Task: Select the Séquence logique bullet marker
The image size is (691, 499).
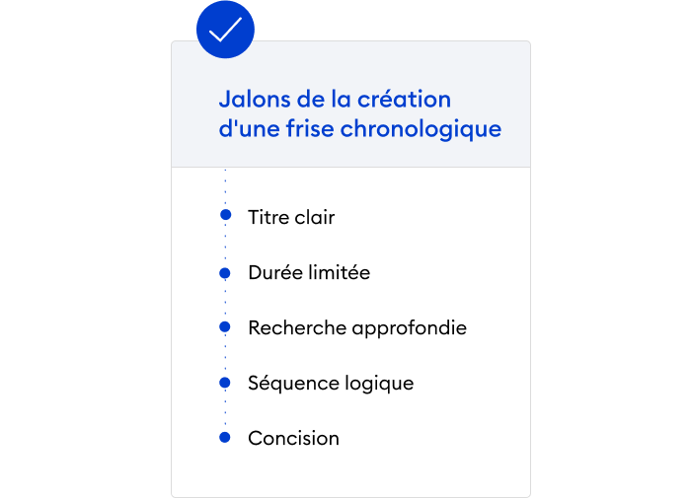Action: (225, 383)
